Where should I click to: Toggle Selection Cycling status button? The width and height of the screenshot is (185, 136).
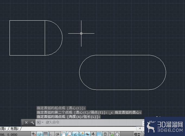click(111, 134)
